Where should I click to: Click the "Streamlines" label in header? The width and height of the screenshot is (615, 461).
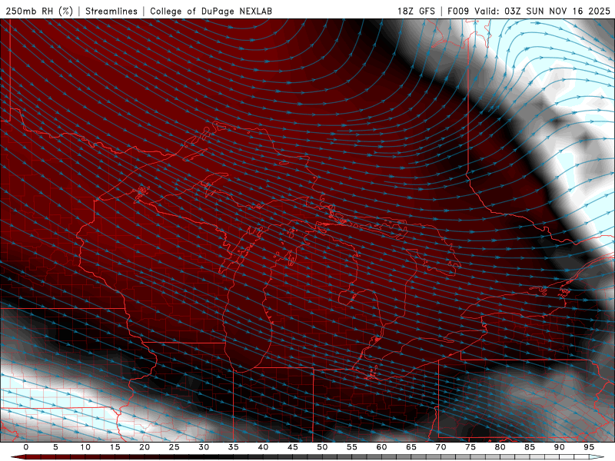click(111, 11)
